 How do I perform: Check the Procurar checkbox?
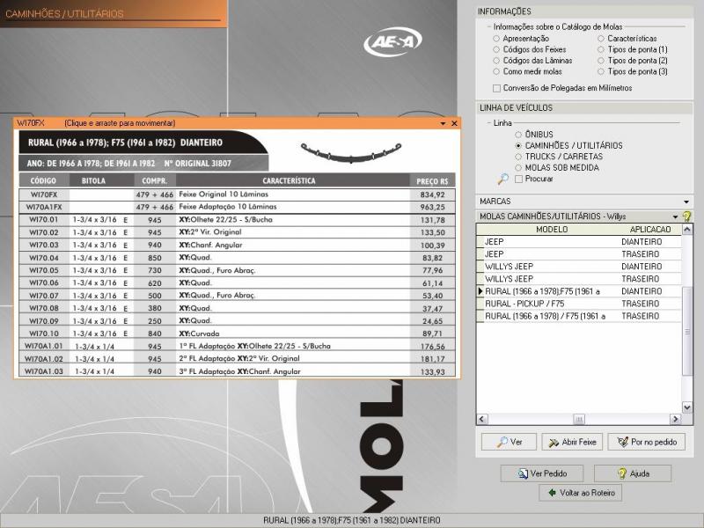pos(518,179)
